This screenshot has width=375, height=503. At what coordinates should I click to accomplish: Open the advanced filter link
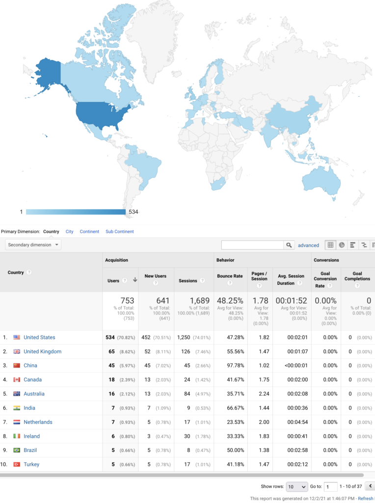pos(308,246)
